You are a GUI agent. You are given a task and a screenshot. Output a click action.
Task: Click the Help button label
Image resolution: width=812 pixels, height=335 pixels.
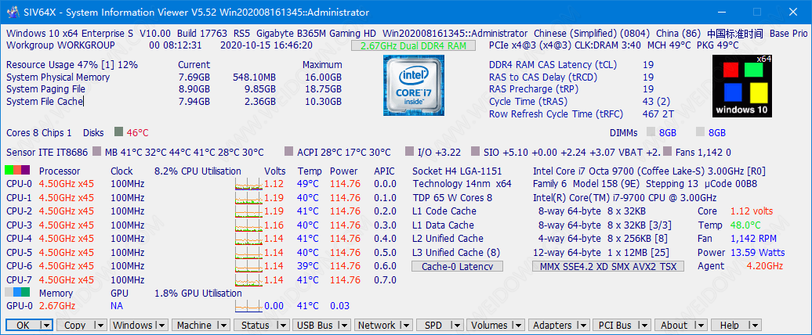(730, 325)
